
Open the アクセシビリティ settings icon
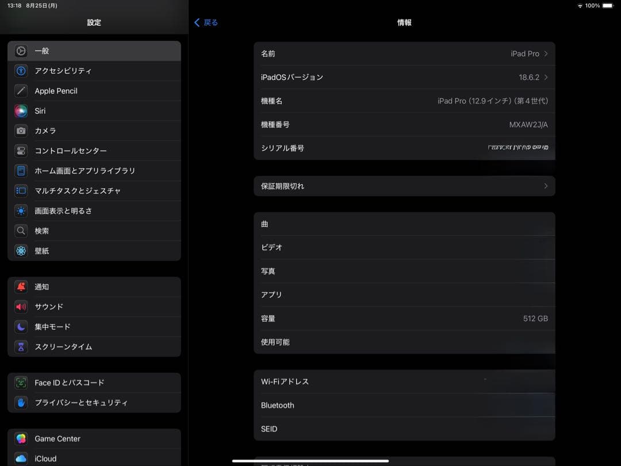(x=21, y=70)
